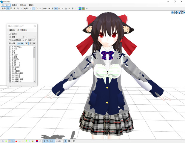Click the rotate view icon at top right
Image resolution: width=185 pixels, height=143 pixels.
tap(183, 12)
